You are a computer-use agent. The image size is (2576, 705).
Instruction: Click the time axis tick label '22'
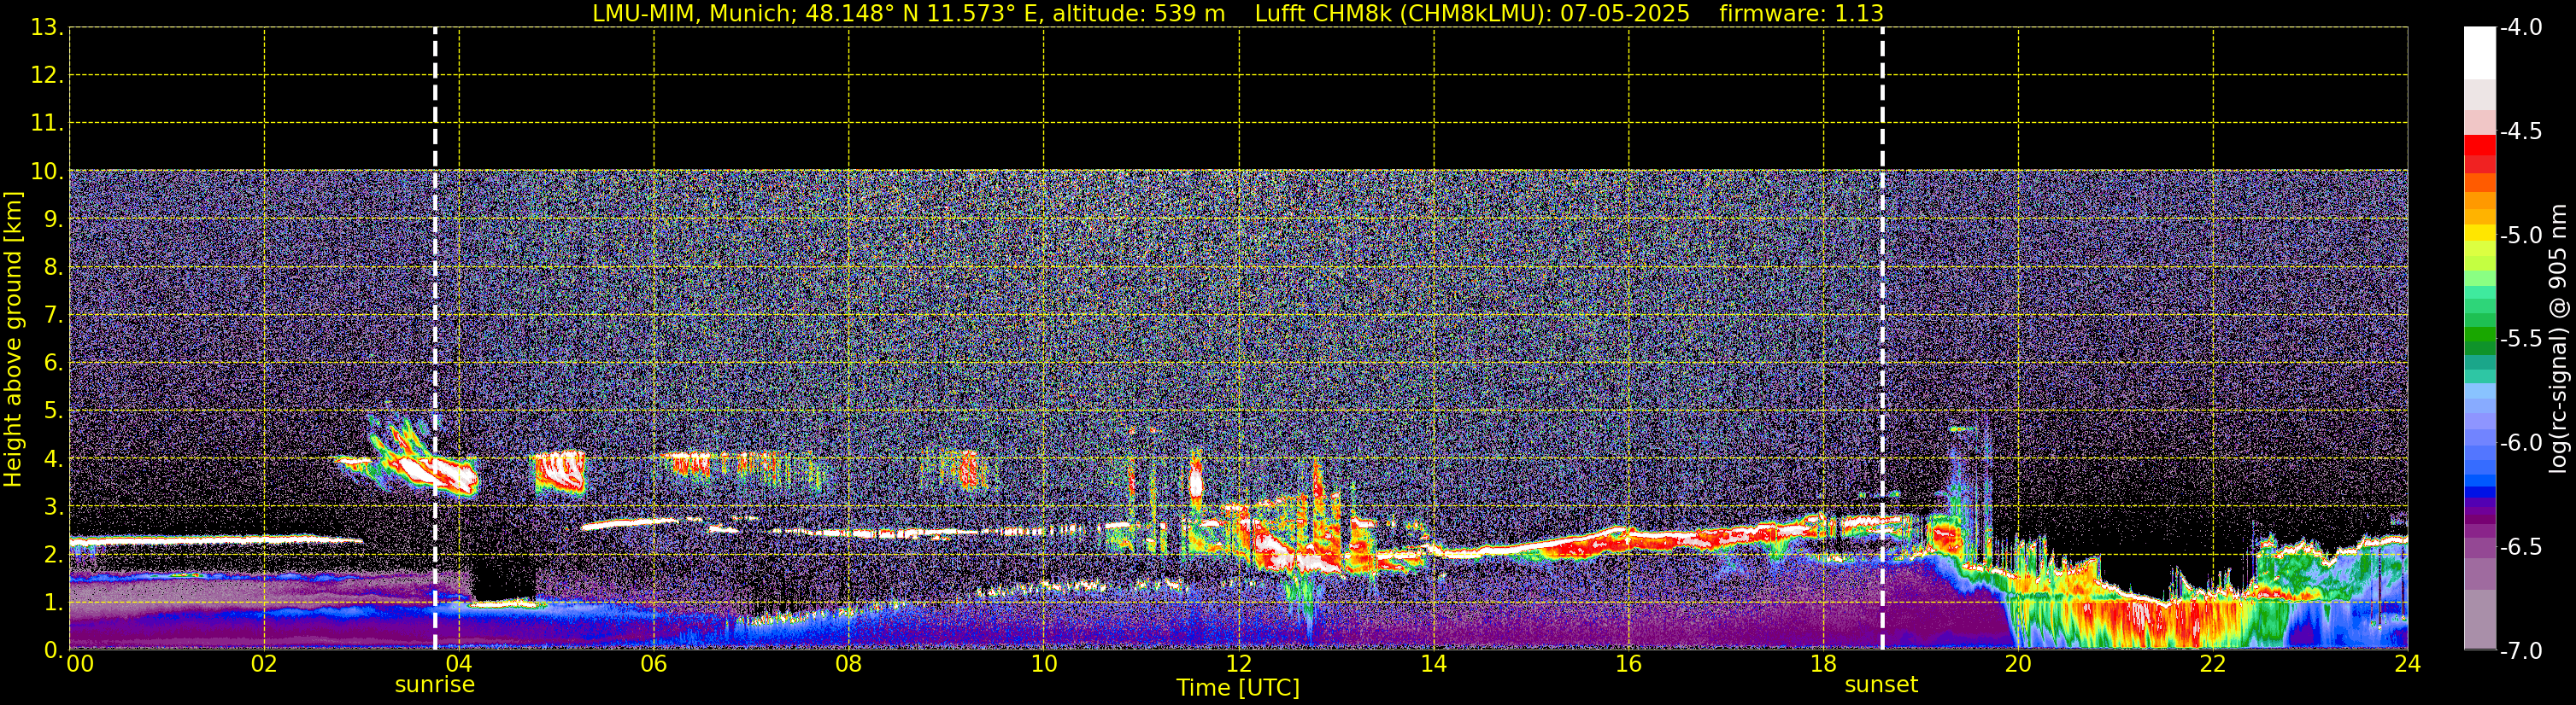coord(2213,664)
